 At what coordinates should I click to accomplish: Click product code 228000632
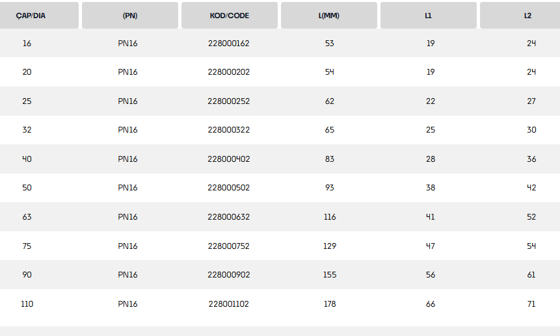(x=229, y=217)
